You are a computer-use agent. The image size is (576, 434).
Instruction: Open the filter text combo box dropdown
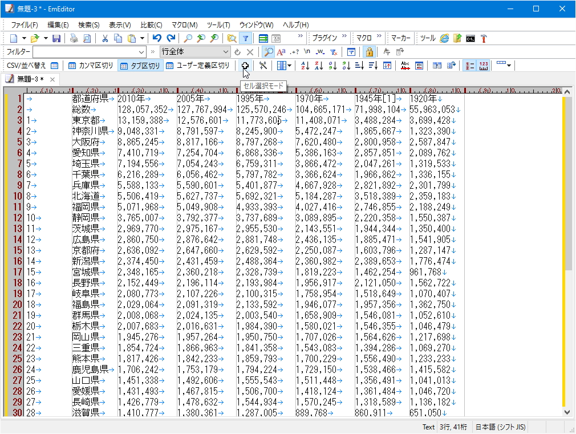coord(141,52)
